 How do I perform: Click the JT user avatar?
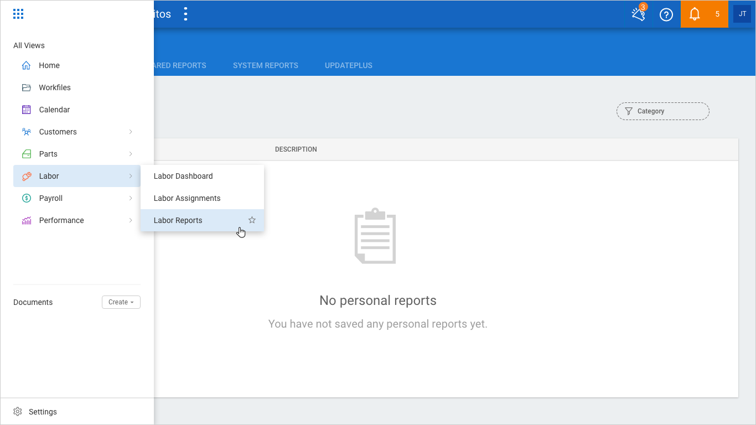click(x=742, y=14)
